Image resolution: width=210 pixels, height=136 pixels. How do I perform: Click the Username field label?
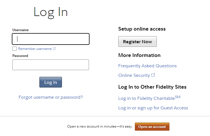pos(21,30)
